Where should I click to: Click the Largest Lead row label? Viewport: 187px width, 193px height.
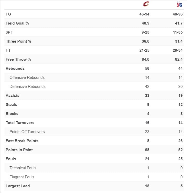point(18,186)
